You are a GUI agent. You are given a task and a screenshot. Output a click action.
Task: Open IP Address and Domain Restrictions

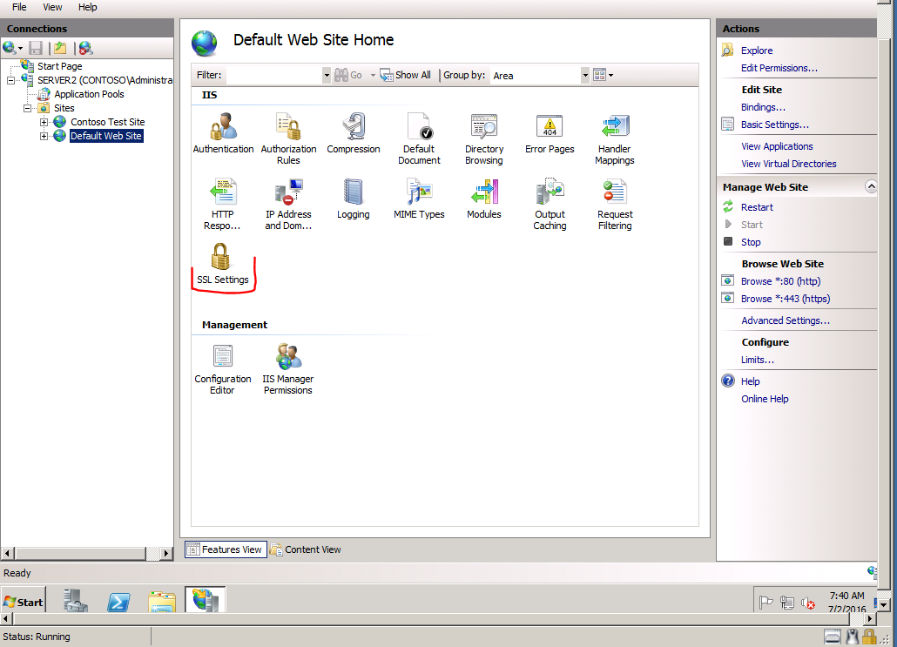tap(288, 205)
